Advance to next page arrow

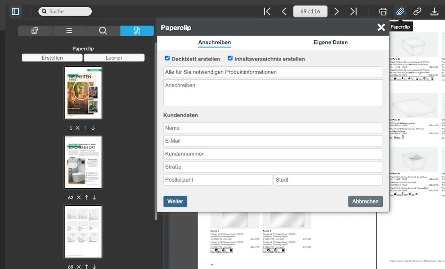click(337, 12)
